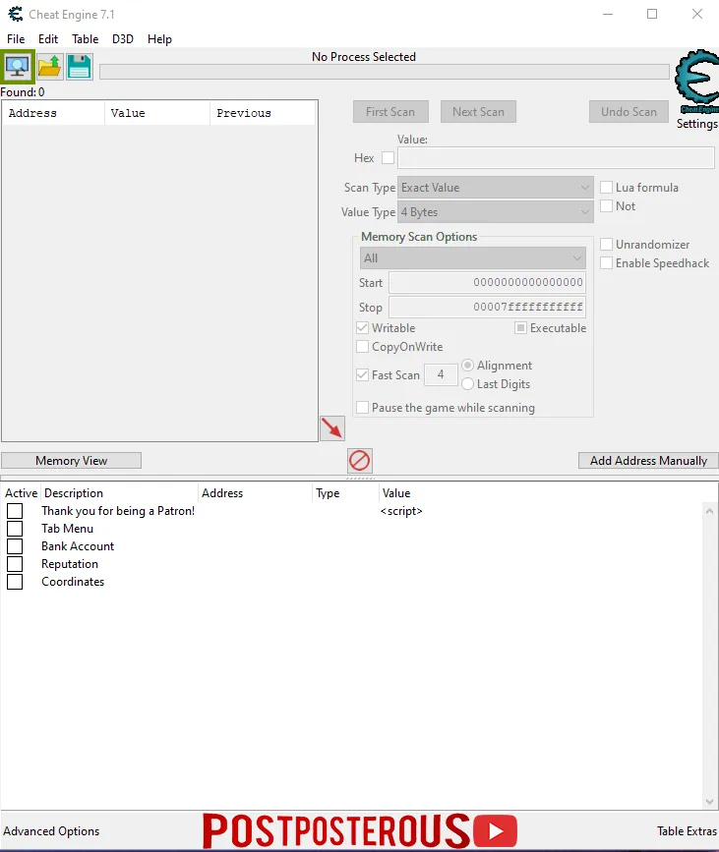
Task: Click the red arrow to copy addresses down
Action: pyautogui.click(x=332, y=428)
